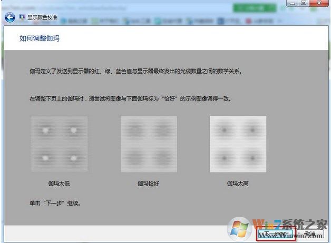Click the Display Color Calibration title icon
This screenshot has height=243, width=331.
click(x=22, y=17)
